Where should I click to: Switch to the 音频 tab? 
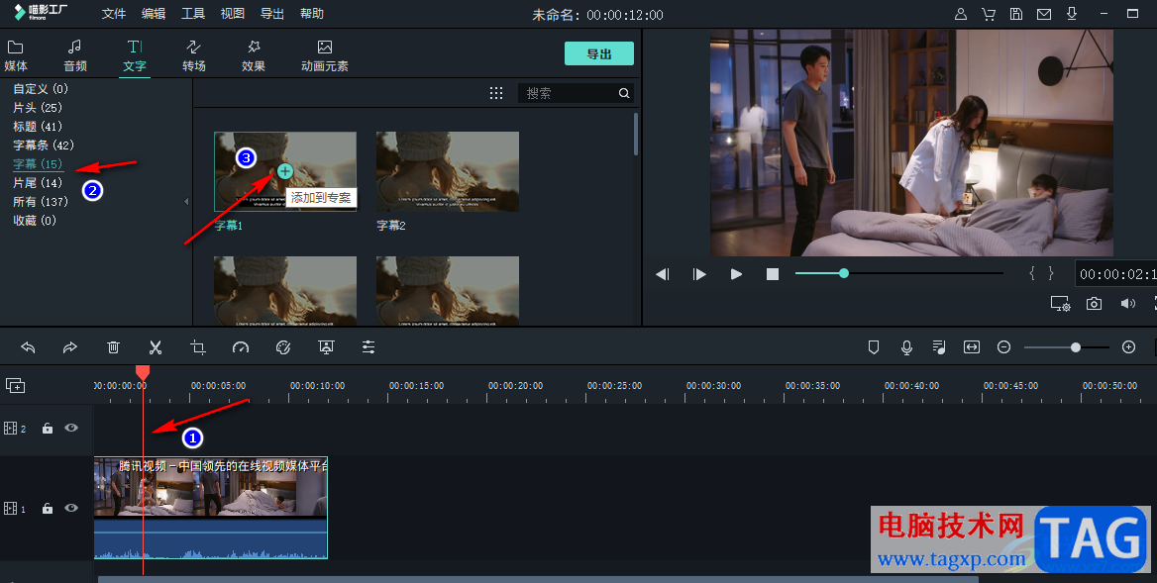click(x=74, y=56)
